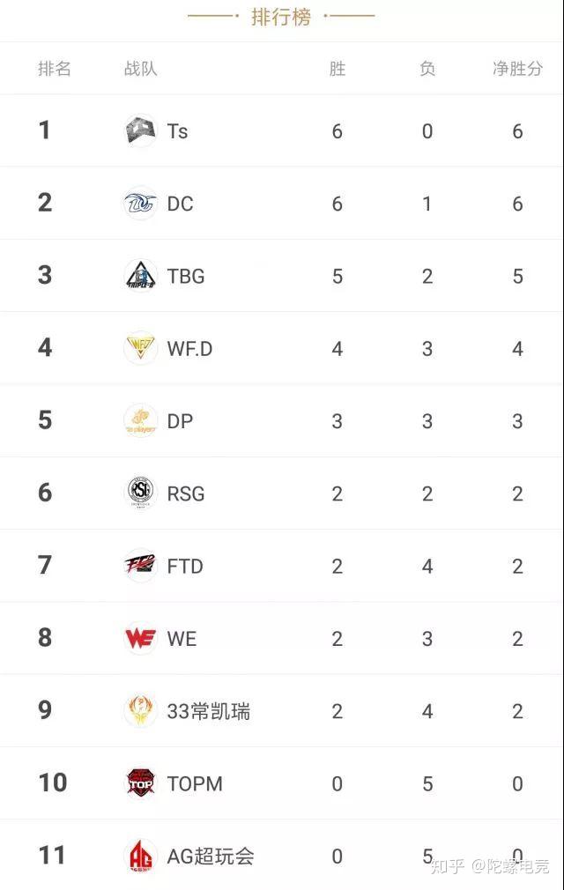The image size is (564, 890).
Task: Select the 战队 column header
Action: (140, 69)
